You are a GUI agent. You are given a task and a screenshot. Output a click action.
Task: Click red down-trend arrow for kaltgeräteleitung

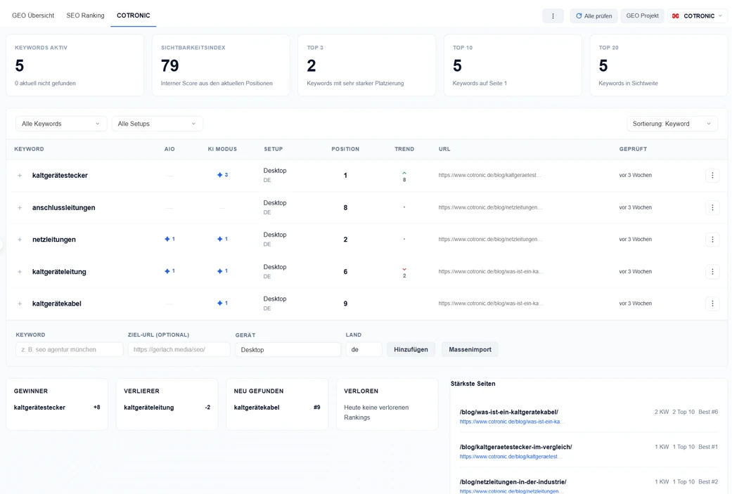coord(404,269)
